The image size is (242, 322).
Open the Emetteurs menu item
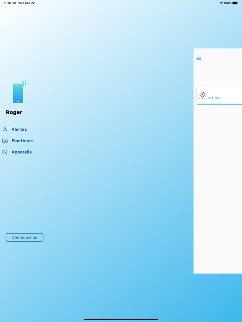[x=22, y=141]
